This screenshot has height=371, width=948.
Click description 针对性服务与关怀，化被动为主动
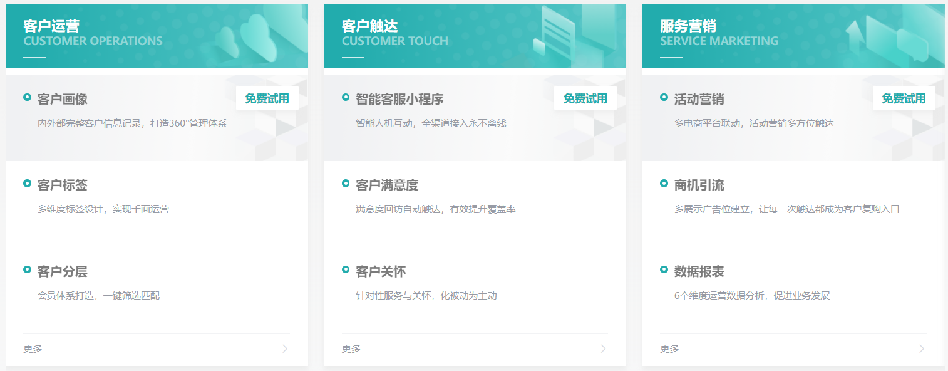(x=426, y=295)
